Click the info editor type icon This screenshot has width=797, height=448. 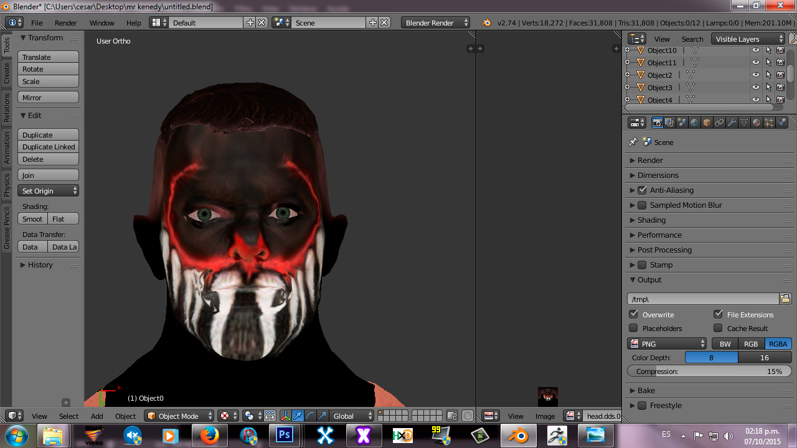coord(15,22)
